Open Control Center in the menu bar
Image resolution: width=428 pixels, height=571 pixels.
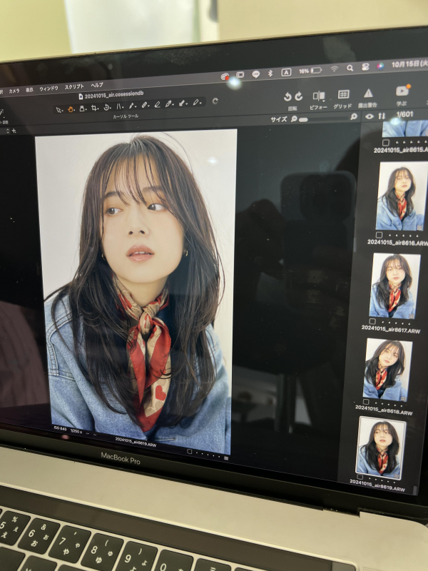365,67
